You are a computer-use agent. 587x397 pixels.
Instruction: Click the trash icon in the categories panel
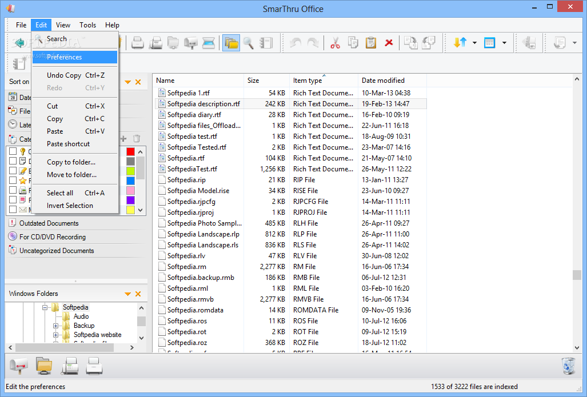click(x=137, y=139)
